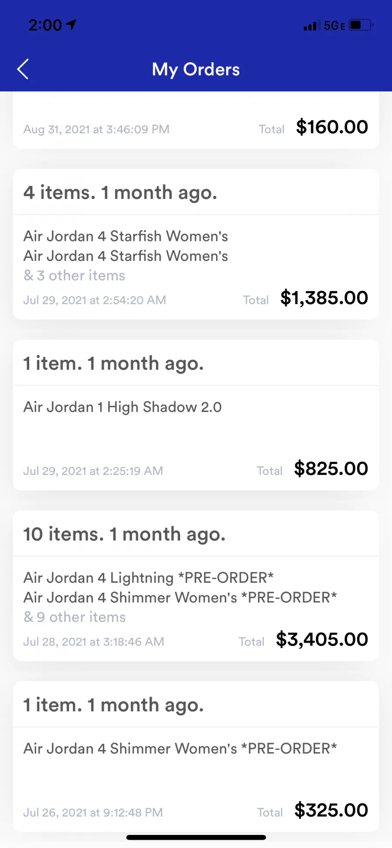Tap the My Orders title

point(196,69)
